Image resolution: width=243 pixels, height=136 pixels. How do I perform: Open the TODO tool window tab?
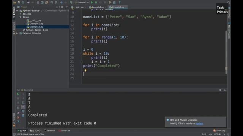[x=35, y=131]
